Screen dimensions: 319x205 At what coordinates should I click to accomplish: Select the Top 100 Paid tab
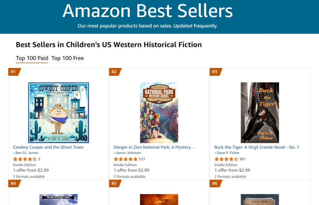[x=32, y=58]
